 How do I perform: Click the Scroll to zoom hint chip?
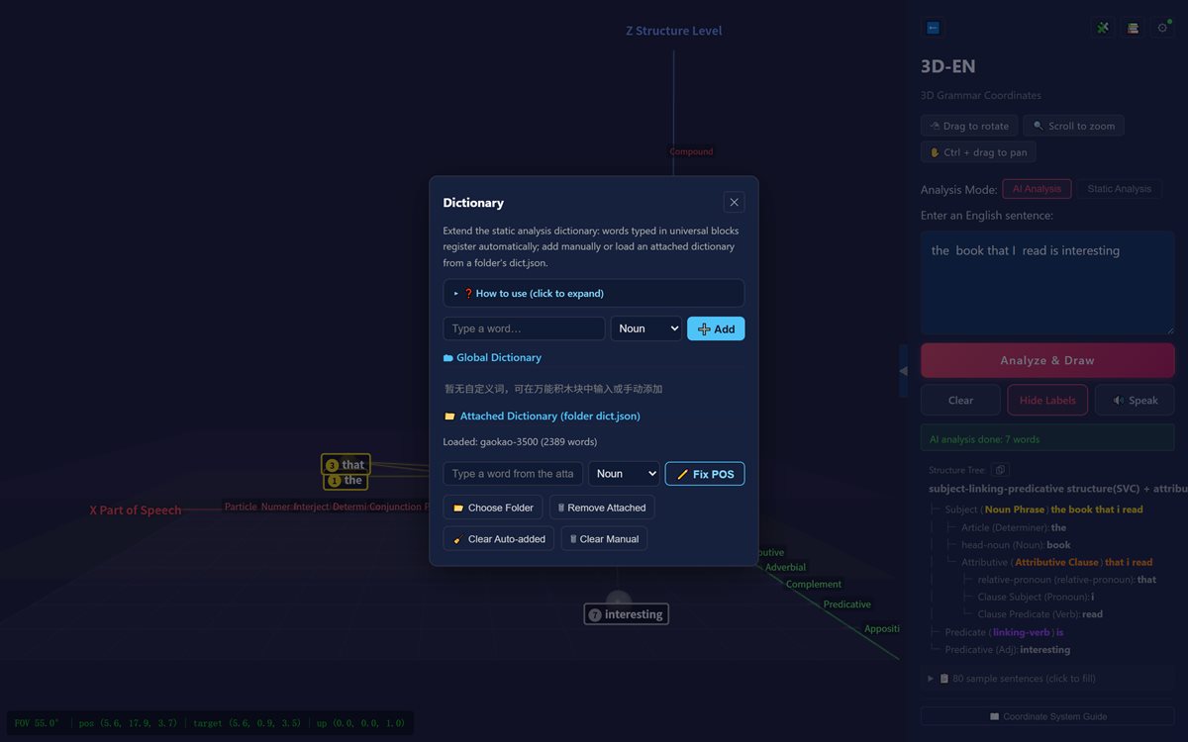pyautogui.click(x=1073, y=126)
